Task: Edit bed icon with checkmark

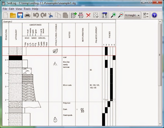Action: click(96, 15)
